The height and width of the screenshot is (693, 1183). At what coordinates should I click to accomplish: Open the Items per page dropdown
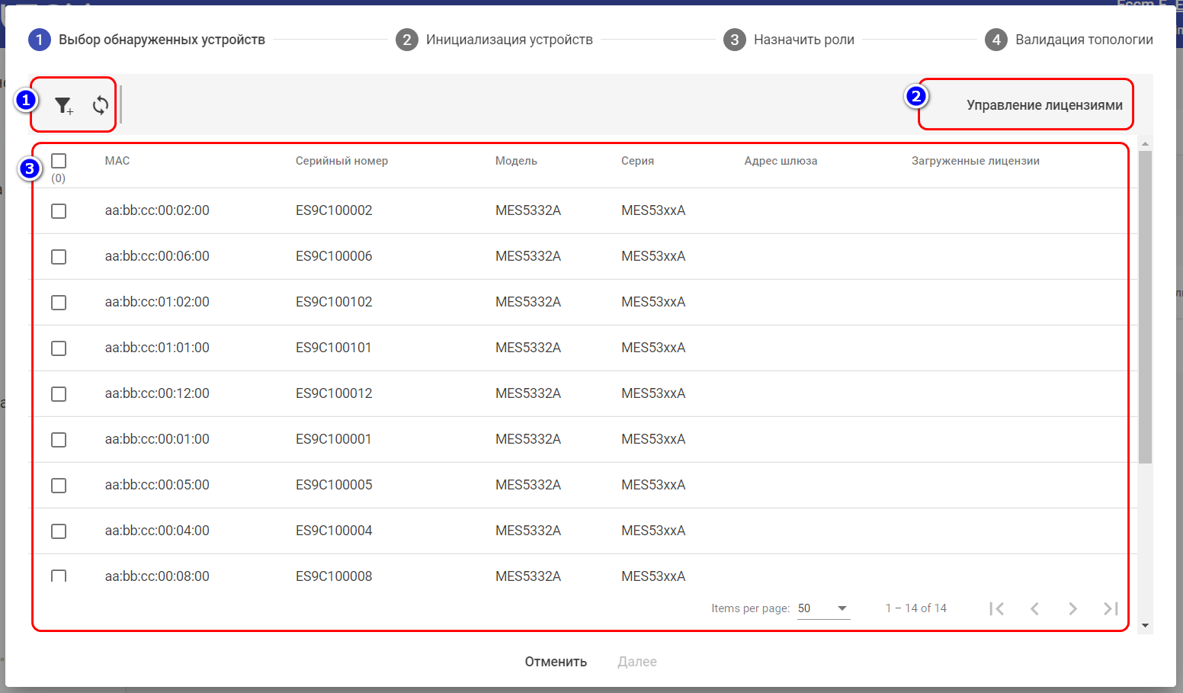(x=823, y=608)
